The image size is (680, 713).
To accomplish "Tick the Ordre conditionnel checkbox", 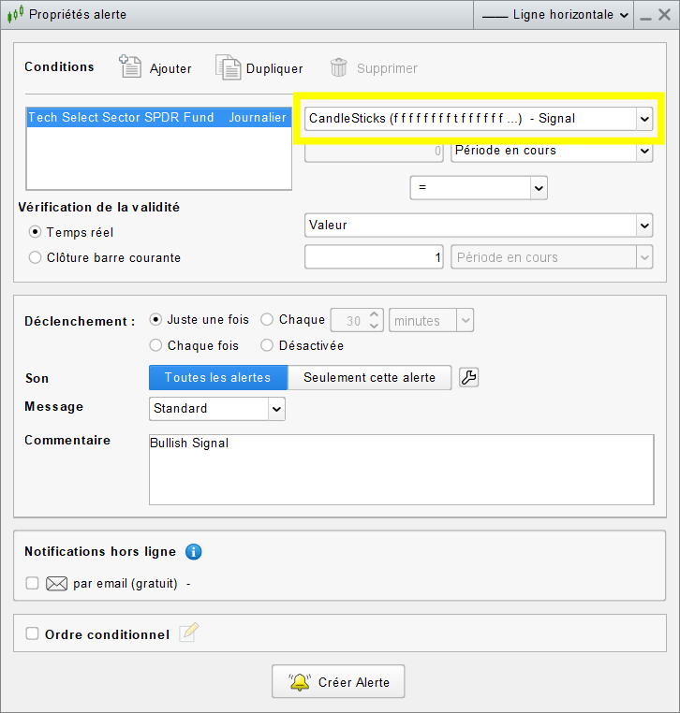I will (33, 633).
